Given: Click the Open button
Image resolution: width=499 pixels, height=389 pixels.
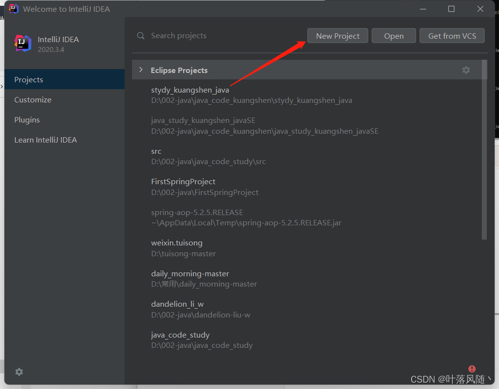Looking at the screenshot, I should point(394,36).
